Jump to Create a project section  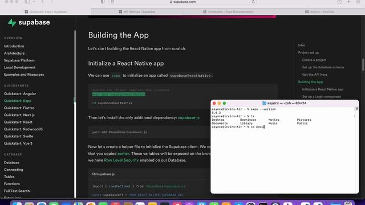click(314, 60)
